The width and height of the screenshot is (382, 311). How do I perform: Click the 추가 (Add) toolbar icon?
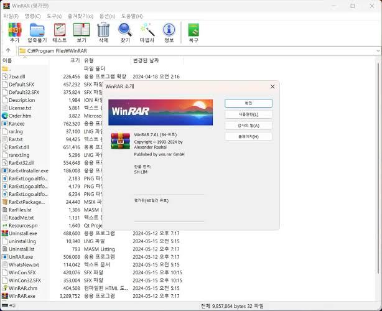(14, 30)
